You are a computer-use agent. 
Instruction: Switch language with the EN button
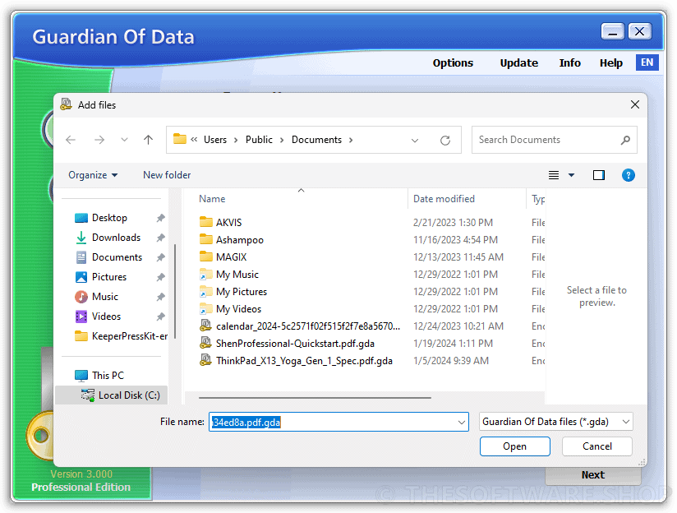click(x=647, y=62)
